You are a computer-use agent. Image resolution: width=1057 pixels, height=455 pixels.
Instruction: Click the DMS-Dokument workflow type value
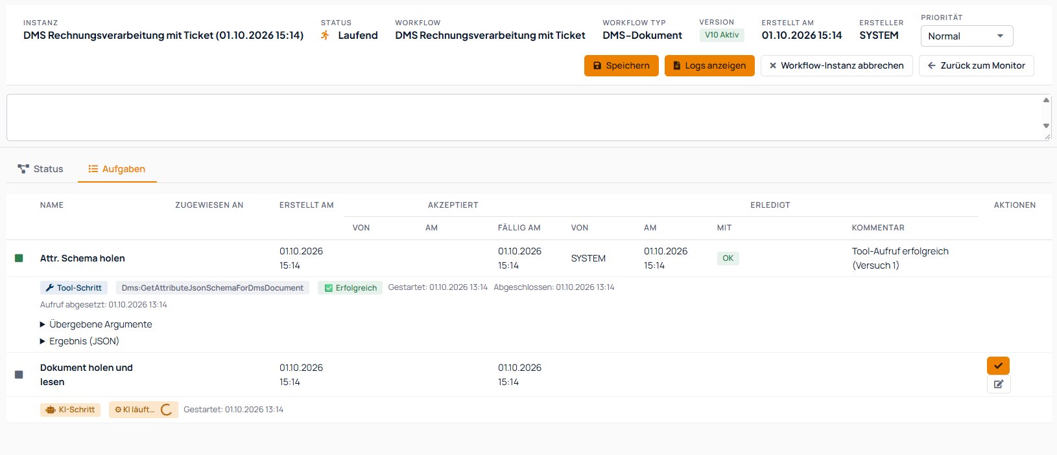coord(642,36)
